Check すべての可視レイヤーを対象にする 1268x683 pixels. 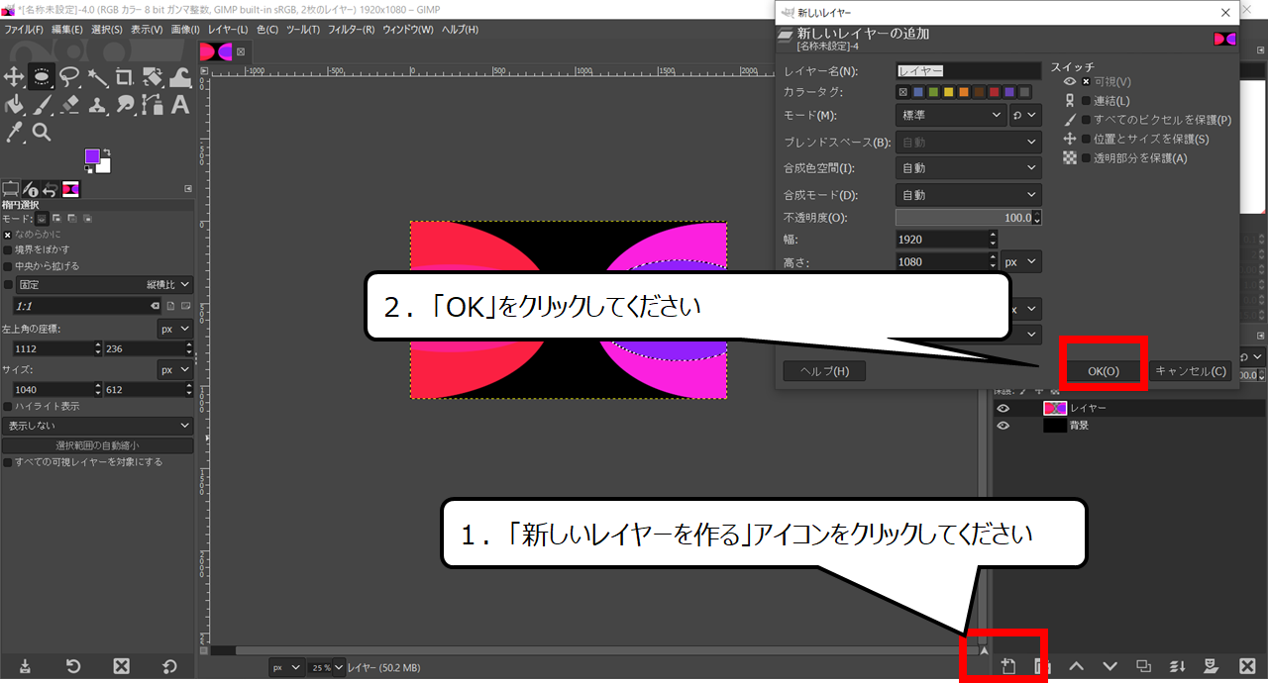click(x=8, y=462)
